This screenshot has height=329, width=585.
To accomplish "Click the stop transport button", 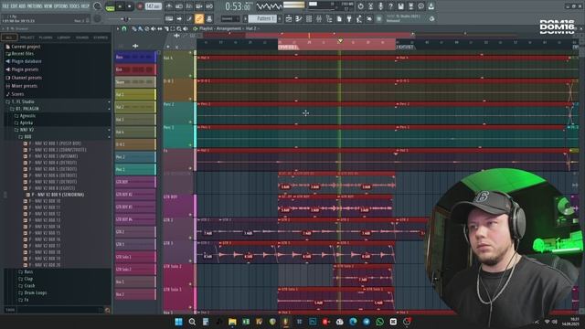I will click(130, 6).
